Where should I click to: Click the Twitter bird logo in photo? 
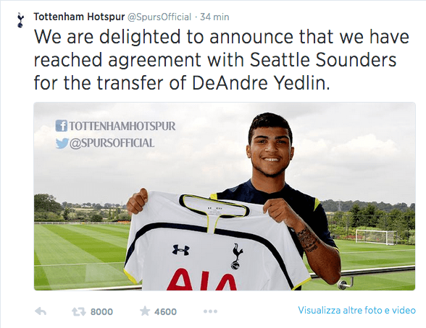[x=62, y=143]
